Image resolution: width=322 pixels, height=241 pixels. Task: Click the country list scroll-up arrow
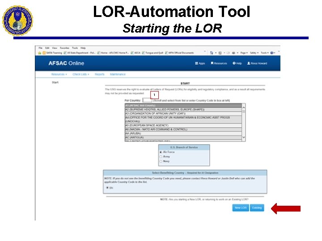pyautogui.click(x=244, y=107)
